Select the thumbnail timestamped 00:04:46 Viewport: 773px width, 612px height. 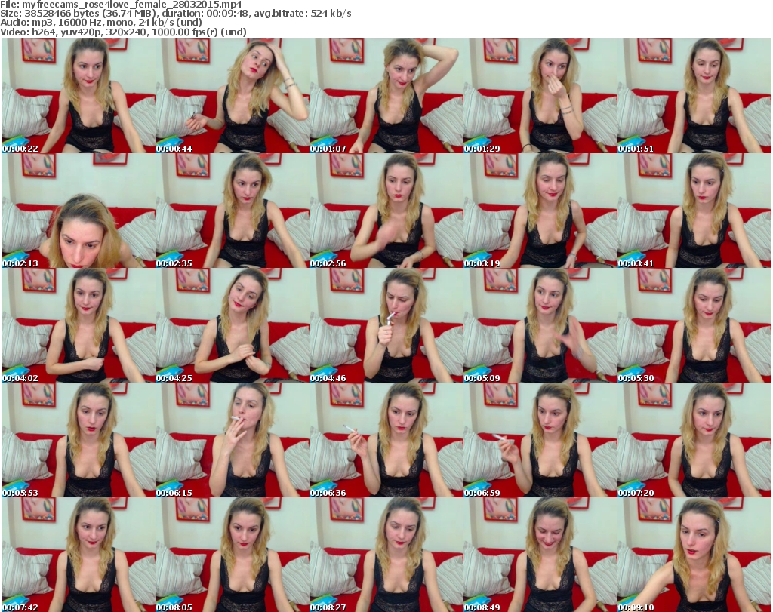(x=386, y=325)
